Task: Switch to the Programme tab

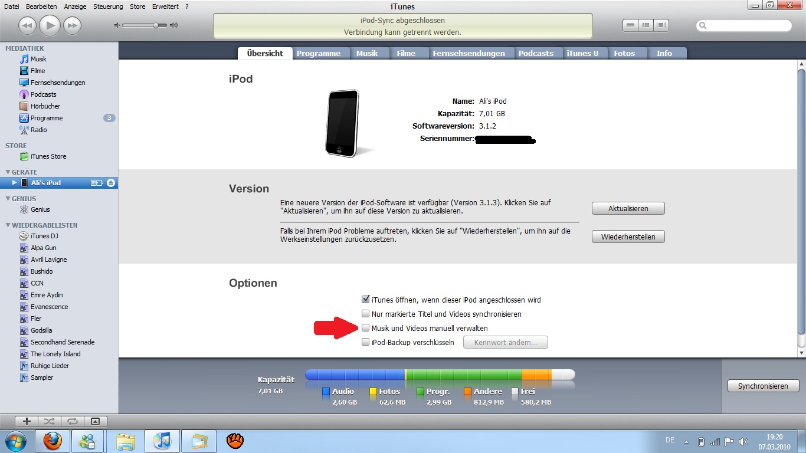Action: pyautogui.click(x=319, y=53)
